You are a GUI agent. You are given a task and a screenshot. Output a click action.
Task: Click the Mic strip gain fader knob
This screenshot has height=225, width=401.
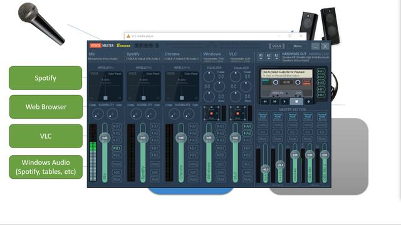coord(105,137)
